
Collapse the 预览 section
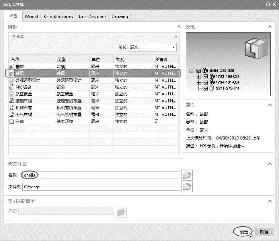[x=270, y=27]
